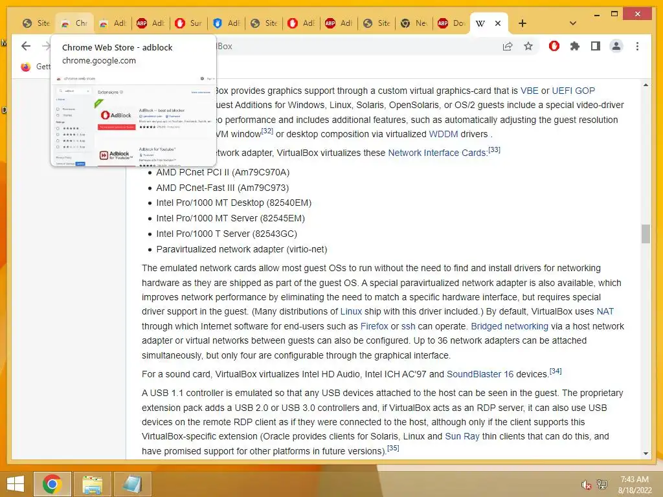Image resolution: width=663 pixels, height=497 pixels.
Task: Bookmark this page with the star icon
Action: pos(528,46)
